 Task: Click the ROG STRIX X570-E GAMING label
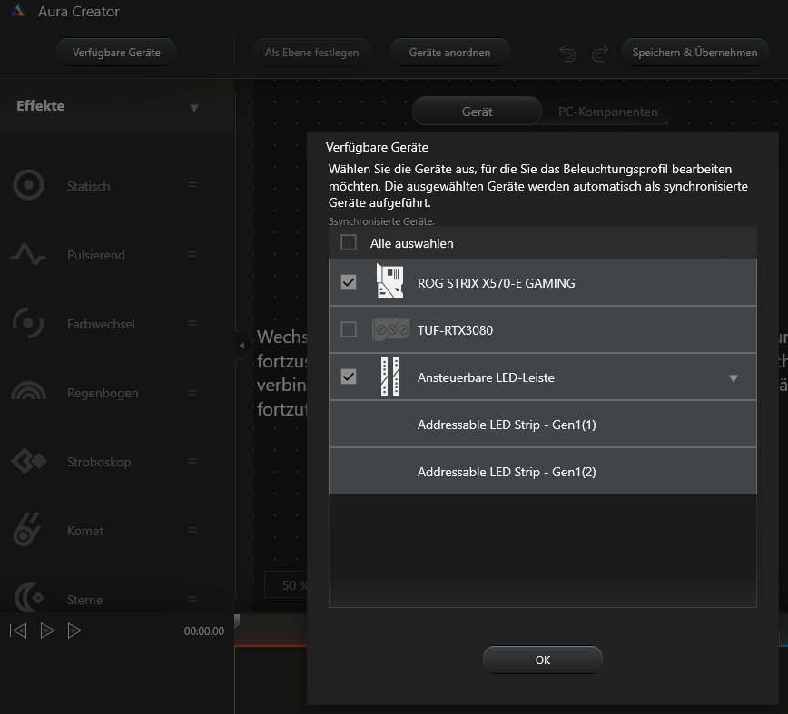[x=496, y=283]
